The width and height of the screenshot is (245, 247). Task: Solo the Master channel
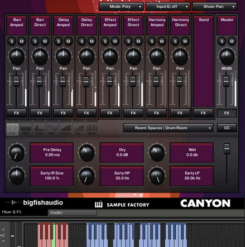point(222,41)
